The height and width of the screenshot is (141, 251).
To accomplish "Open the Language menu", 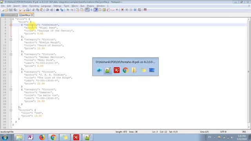I will point(46,6).
